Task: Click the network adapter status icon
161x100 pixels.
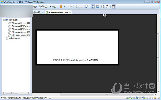Action: (x=137, y=98)
